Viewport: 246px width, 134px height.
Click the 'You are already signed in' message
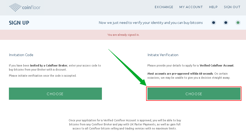pos(123,35)
